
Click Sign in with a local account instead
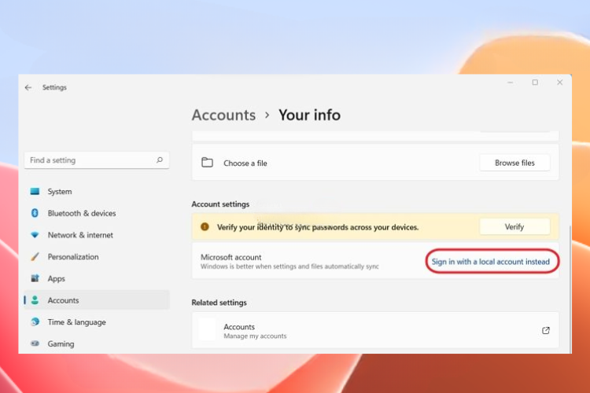(491, 262)
